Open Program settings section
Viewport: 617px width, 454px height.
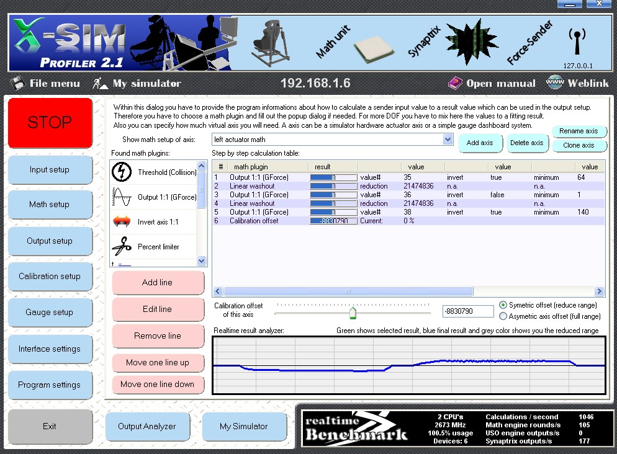(50, 385)
